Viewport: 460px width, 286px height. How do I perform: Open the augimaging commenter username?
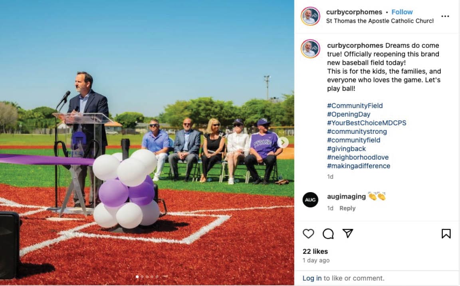346,197
